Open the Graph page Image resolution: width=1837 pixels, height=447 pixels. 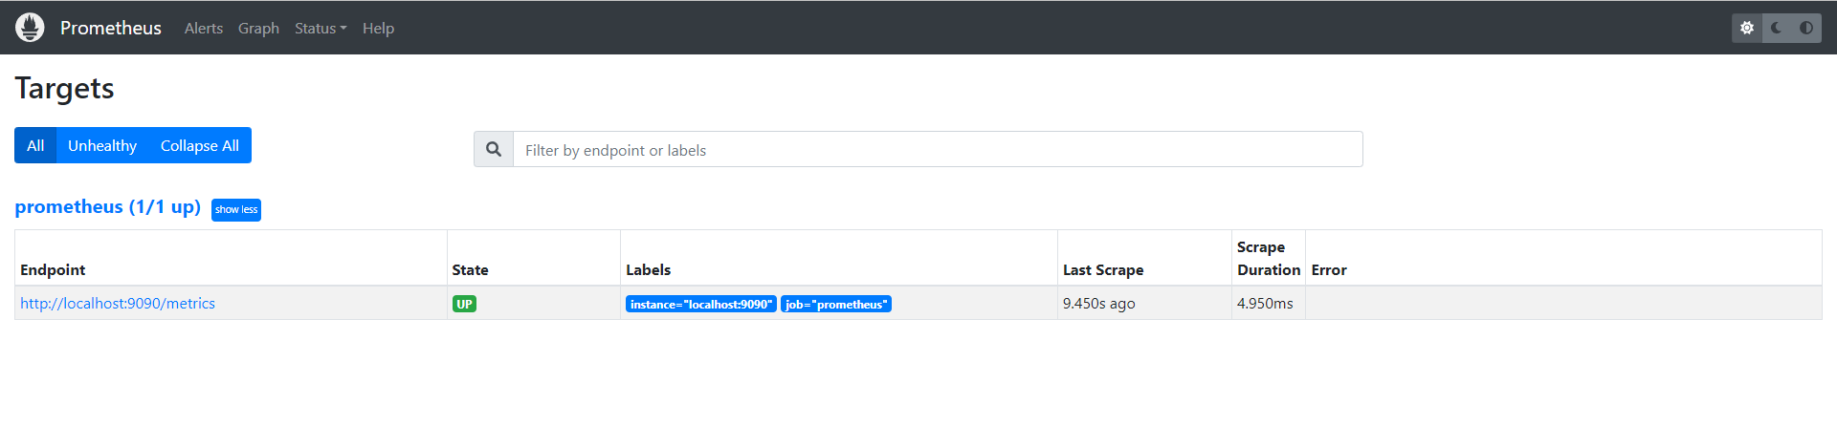(x=258, y=29)
